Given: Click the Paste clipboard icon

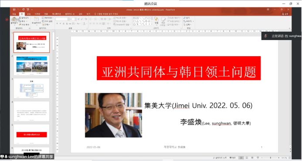Looking at the screenshot, I should pos(14,20).
